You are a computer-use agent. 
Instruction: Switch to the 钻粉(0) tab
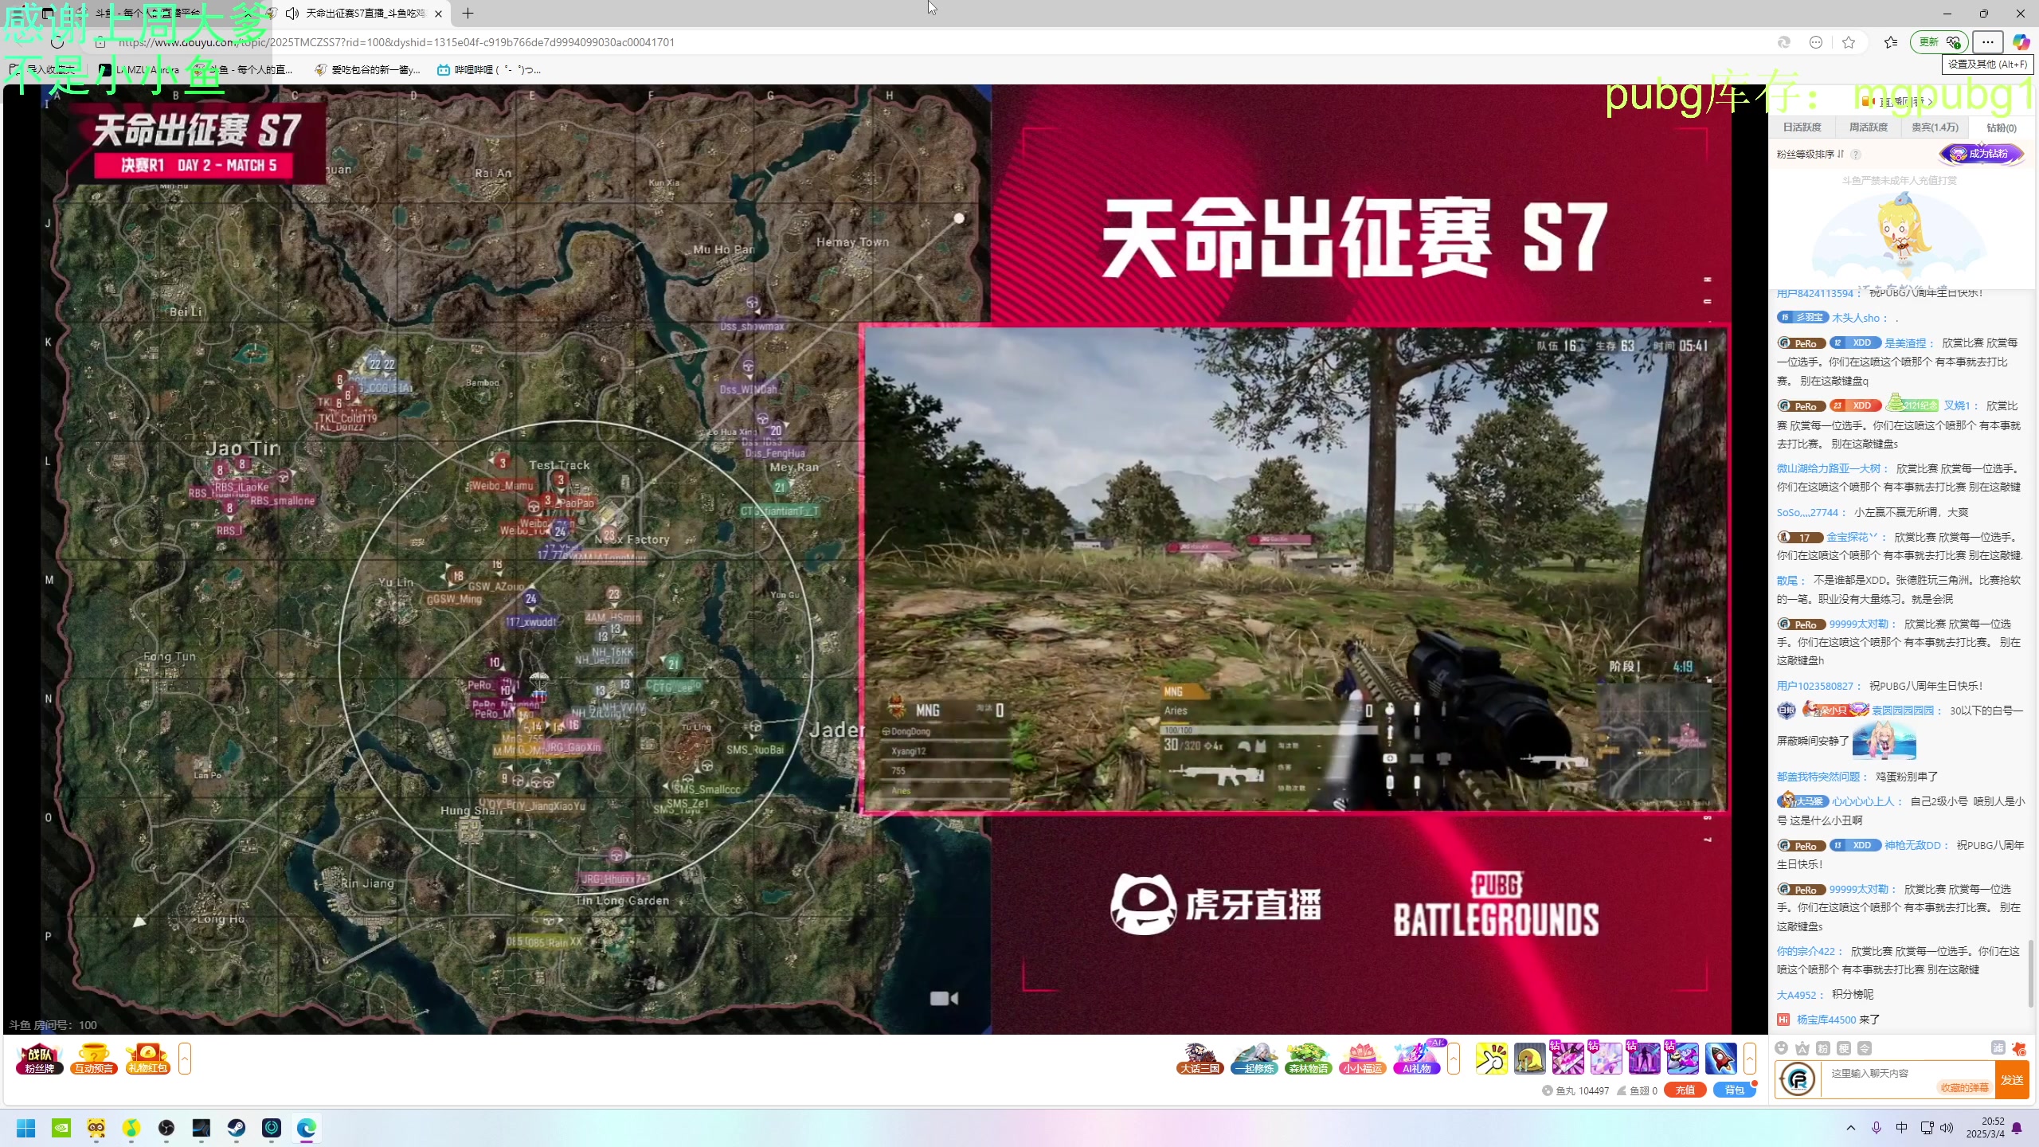click(2001, 127)
